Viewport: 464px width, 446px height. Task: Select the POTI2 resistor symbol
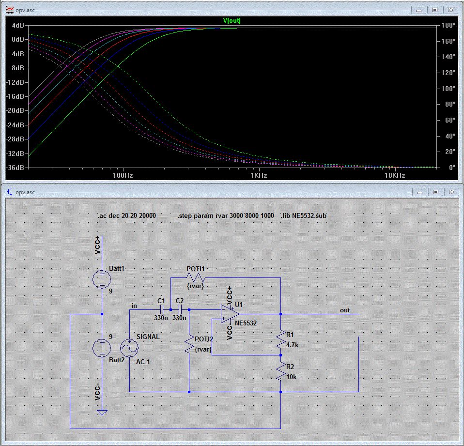(189, 345)
